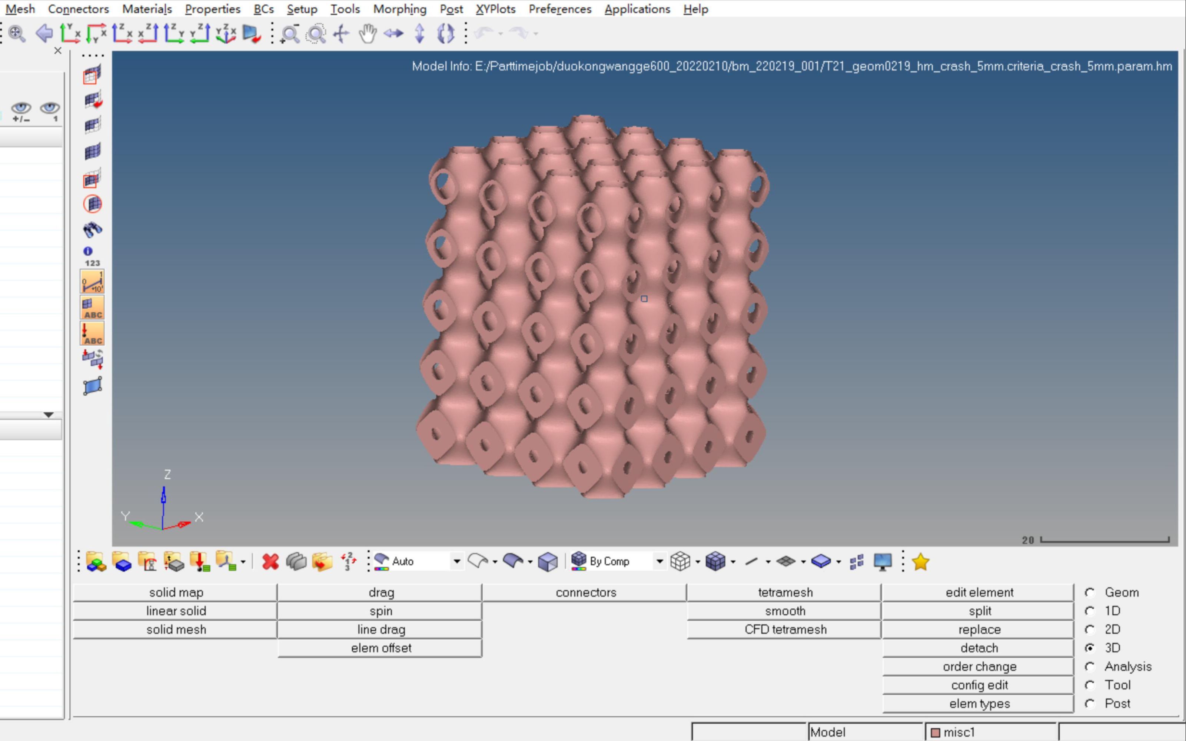Screen dimensions: 1186x741
Task: Open the tetramesh panel
Action: point(785,592)
